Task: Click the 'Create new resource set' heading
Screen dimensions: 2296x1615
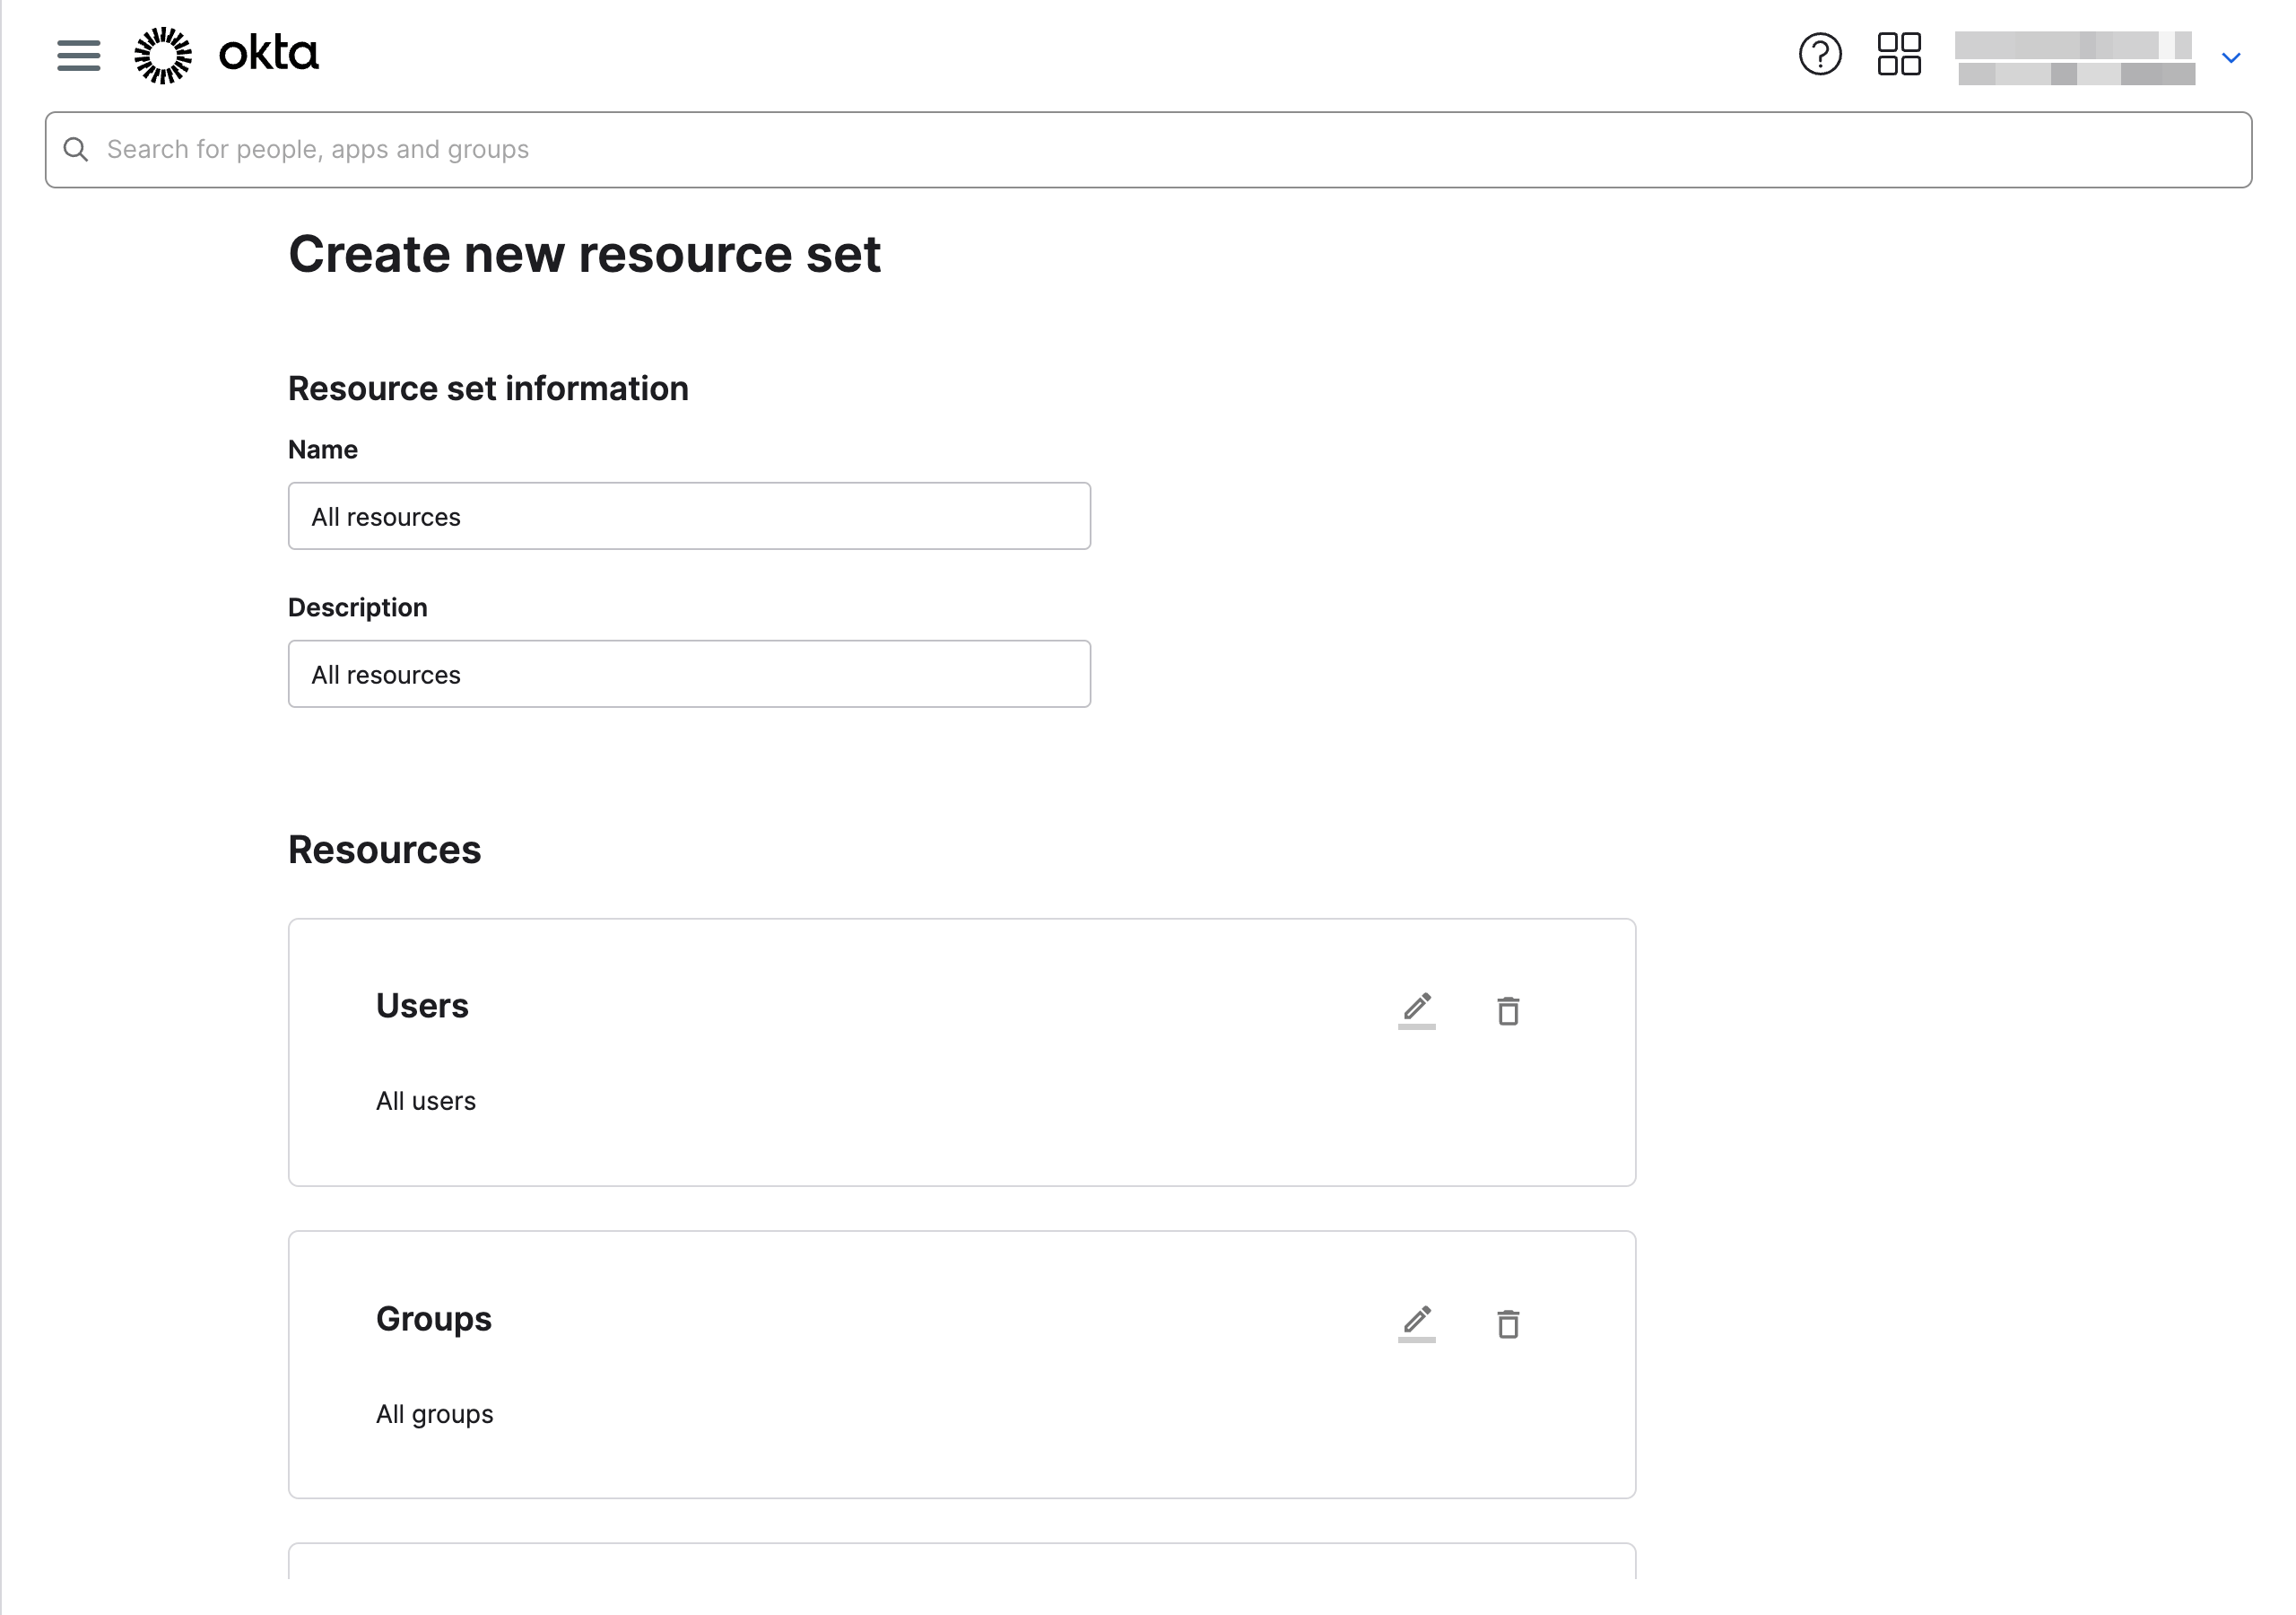Action: (x=584, y=254)
